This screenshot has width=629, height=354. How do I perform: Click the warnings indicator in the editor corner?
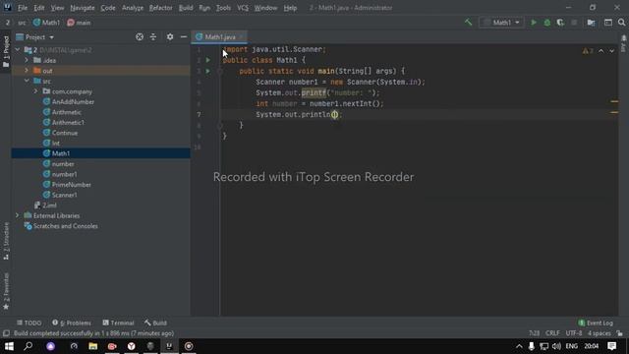pos(588,51)
